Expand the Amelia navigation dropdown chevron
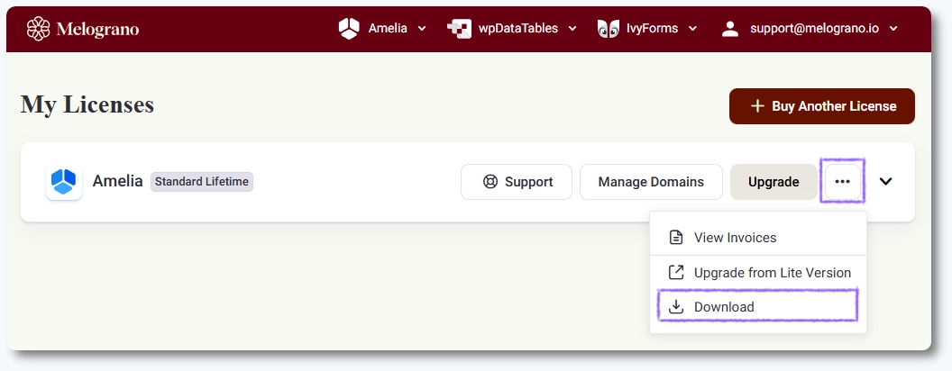This screenshot has width=952, height=371. pyautogui.click(x=422, y=29)
